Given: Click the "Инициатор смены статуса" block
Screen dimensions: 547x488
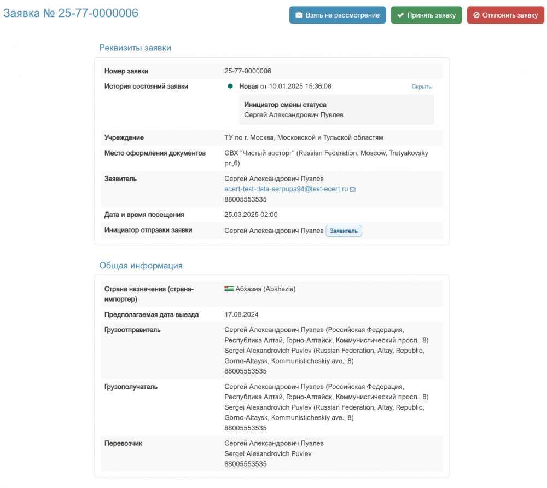Looking at the screenshot, I should tap(336, 110).
